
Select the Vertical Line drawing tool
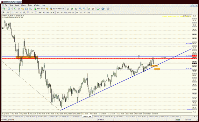(13, 12)
